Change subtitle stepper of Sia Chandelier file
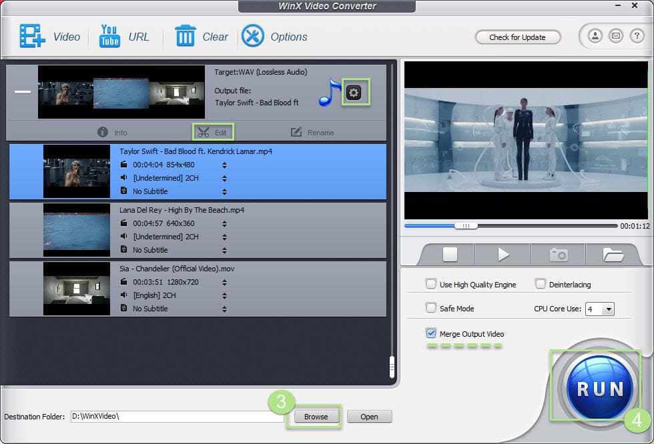 (224, 309)
